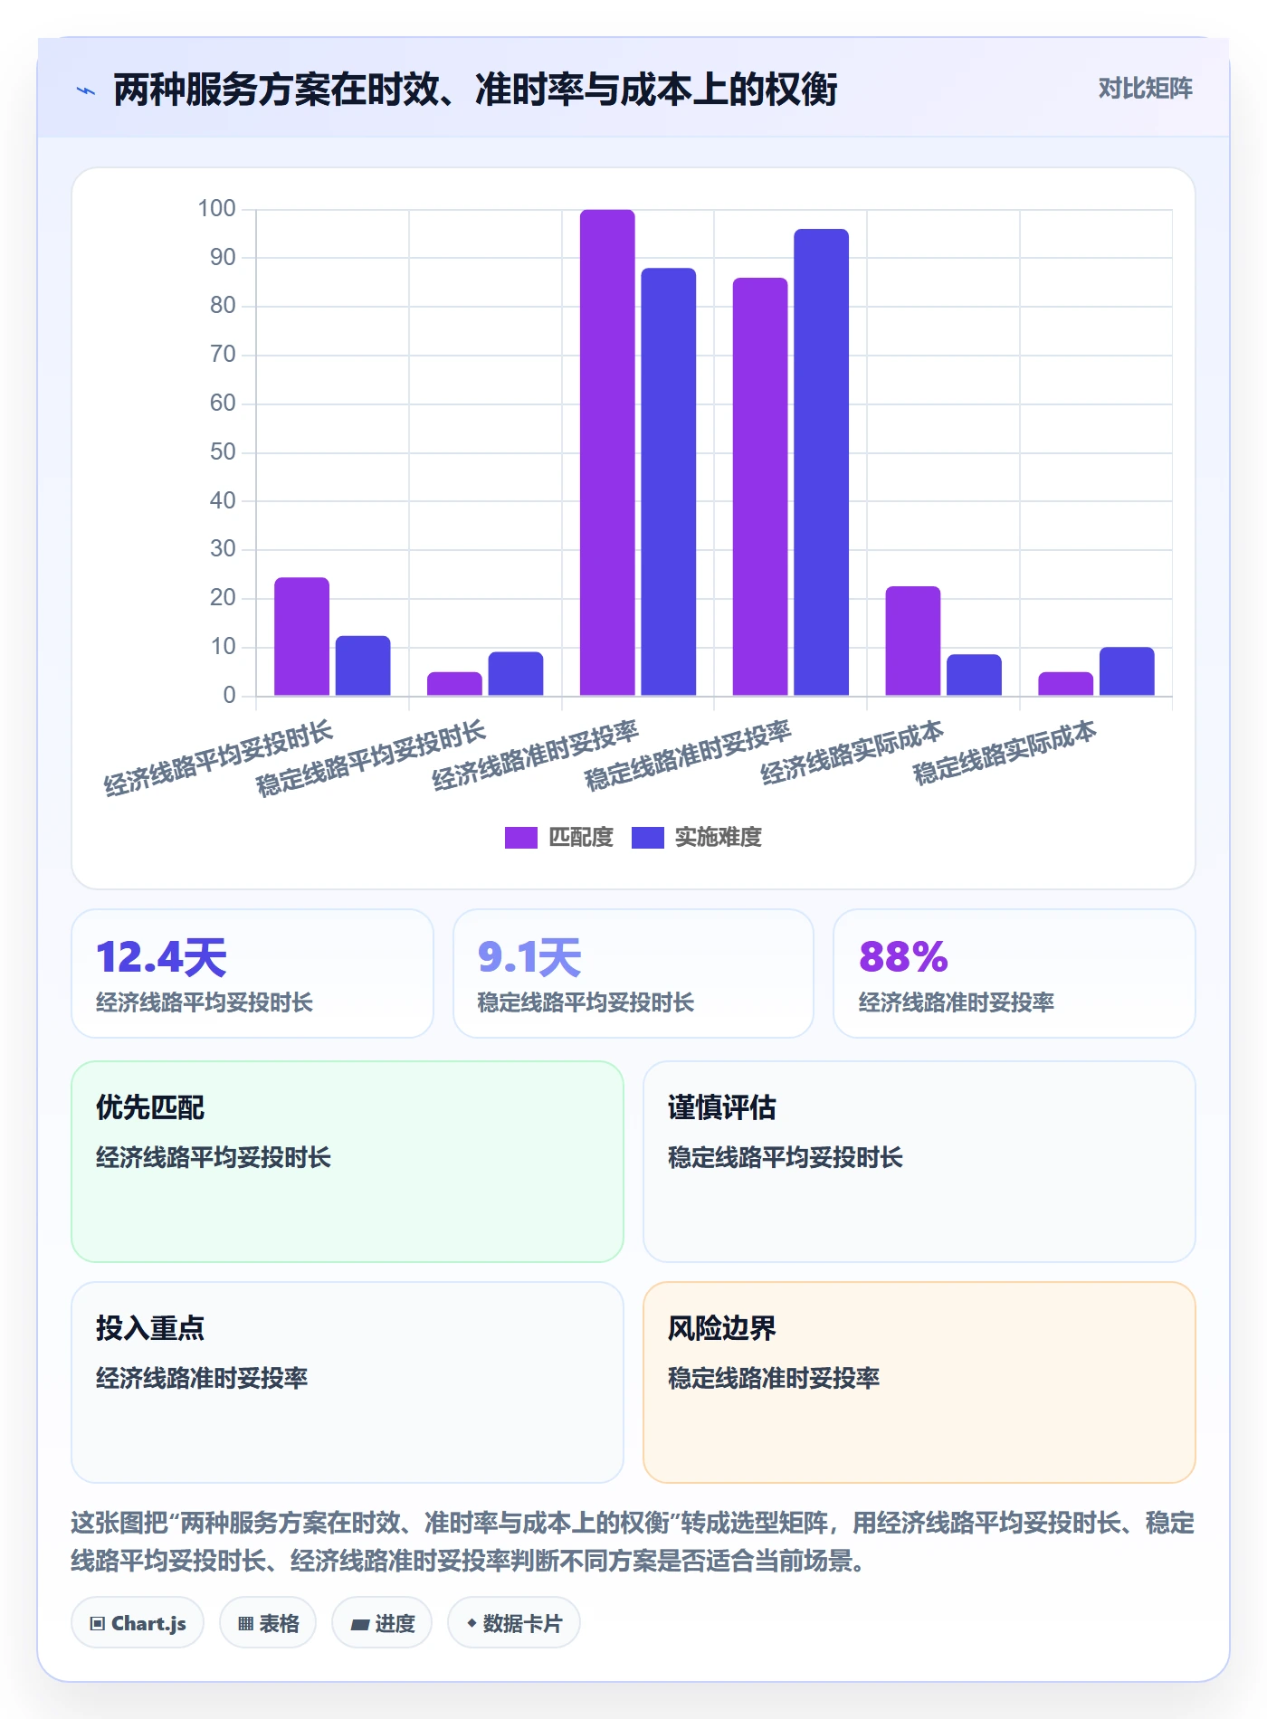Click the chart axis label 稳定线路平均妥投时长

371,760
